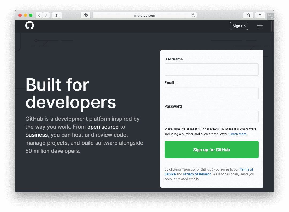This screenshot has height=212, width=289.
Task: Show the Safari sidebar
Action: 57,15
